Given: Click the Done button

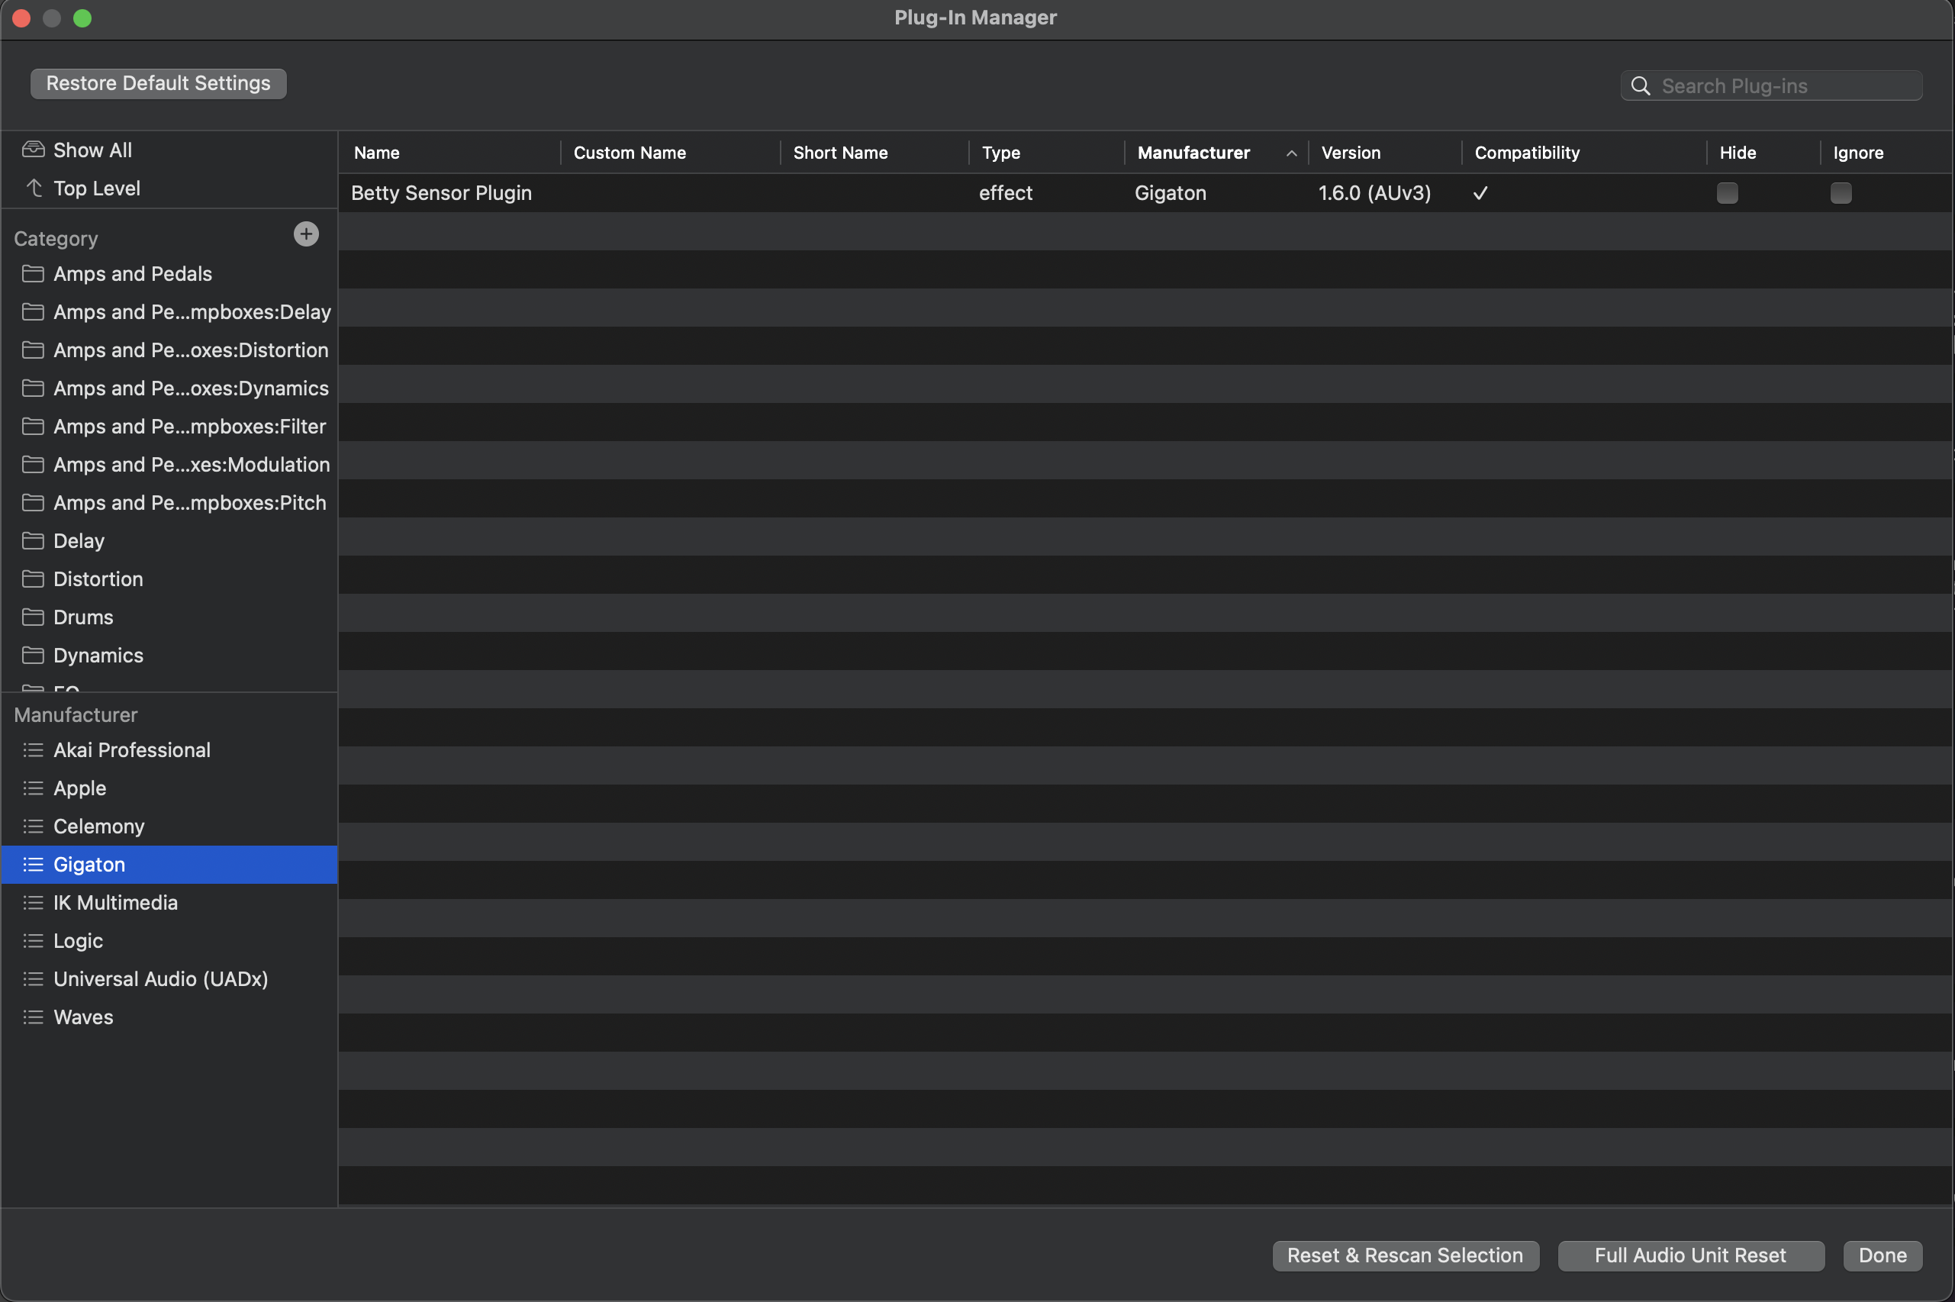Looking at the screenshot, I should (1881, 1255).
